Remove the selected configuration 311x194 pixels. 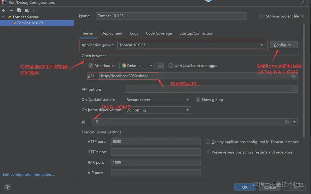pos(11,10)
